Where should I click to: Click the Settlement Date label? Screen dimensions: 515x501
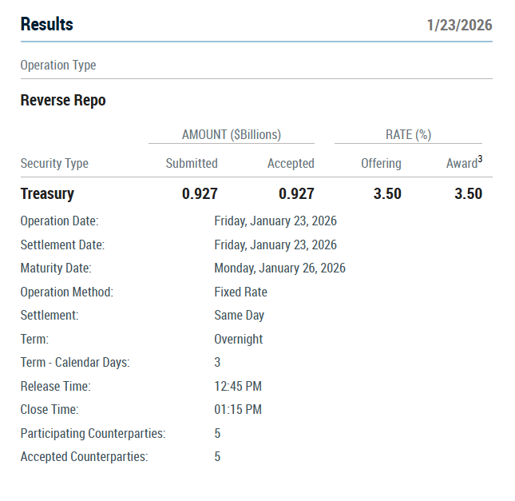tap(62, 245)
